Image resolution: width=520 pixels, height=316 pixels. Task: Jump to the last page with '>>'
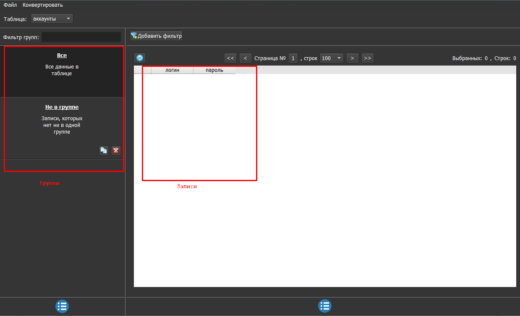(368, 58)
